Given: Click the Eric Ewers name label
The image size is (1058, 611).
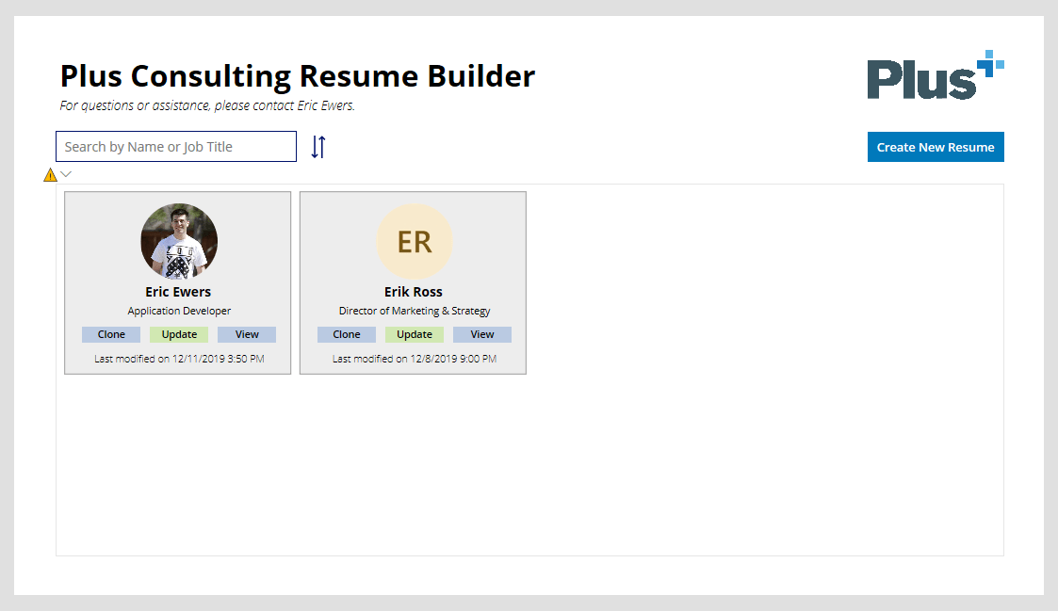Looking at the screenshot, I should pyautogui.click(x=178, y=292).
